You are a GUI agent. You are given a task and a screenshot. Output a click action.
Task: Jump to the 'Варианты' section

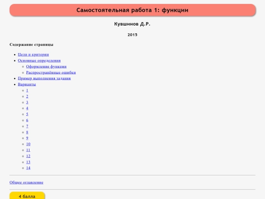pyautogui.click(x=27, y=85)
